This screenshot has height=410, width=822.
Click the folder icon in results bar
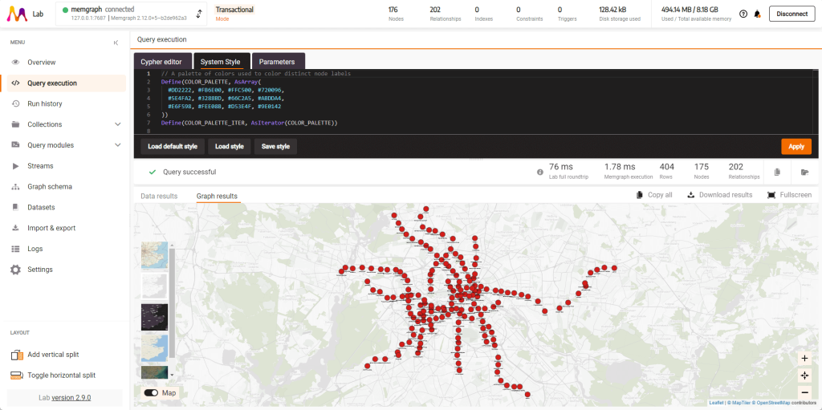pyautogui.click(x=804, y=172)
